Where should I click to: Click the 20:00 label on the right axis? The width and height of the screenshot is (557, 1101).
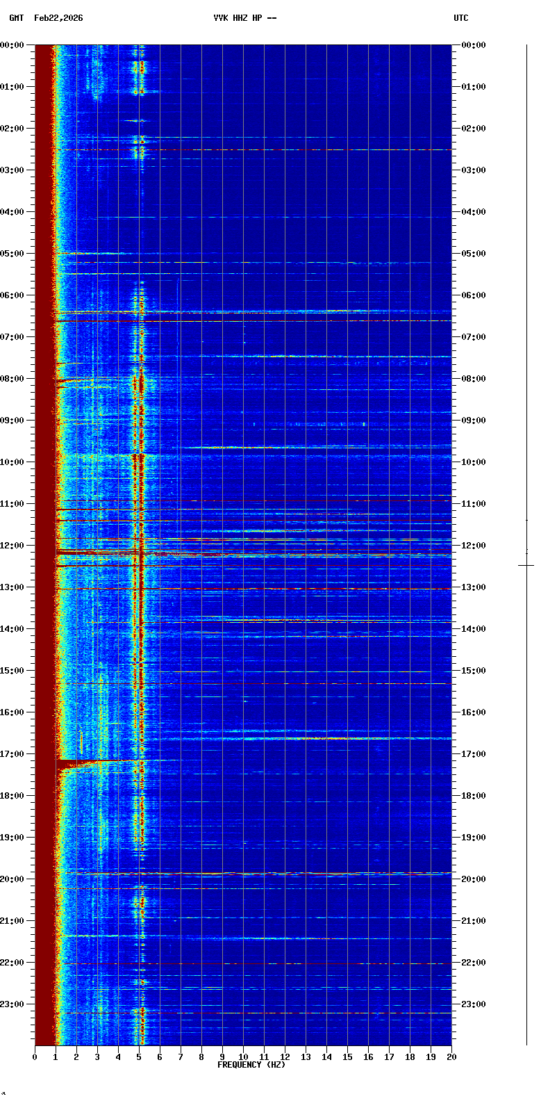click(474, 879)
